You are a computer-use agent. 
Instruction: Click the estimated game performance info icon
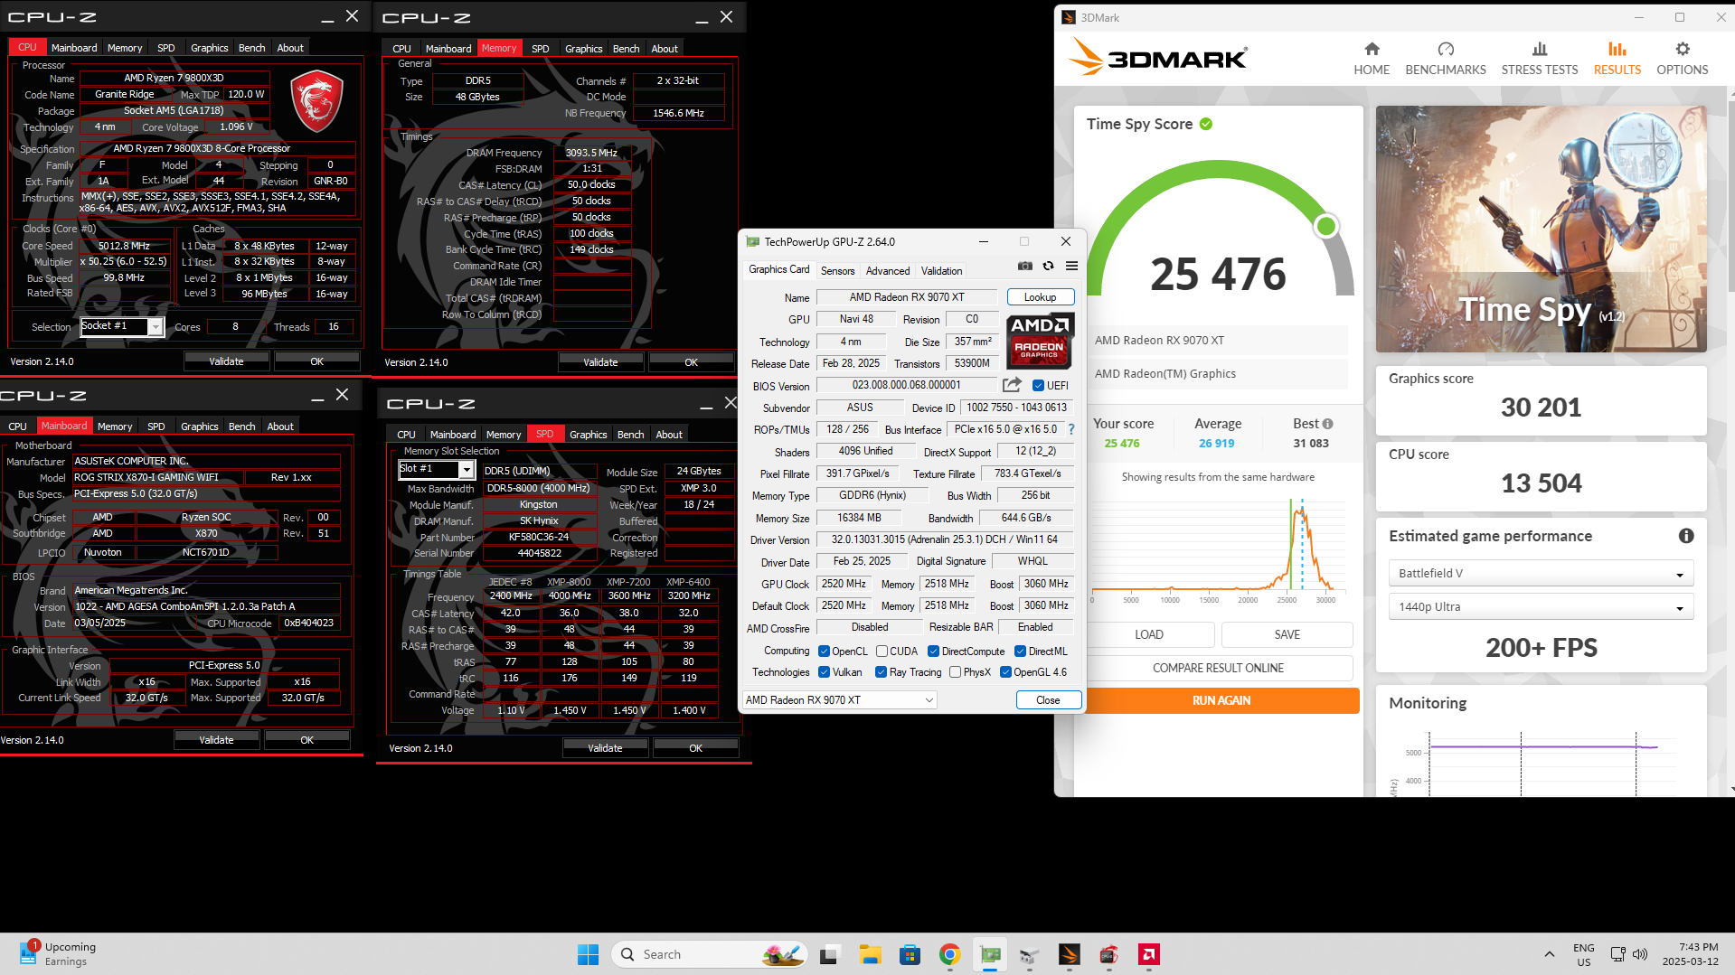[1685, 536]
